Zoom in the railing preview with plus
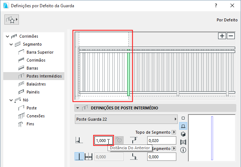241x167 pixels. click(222, 36)
